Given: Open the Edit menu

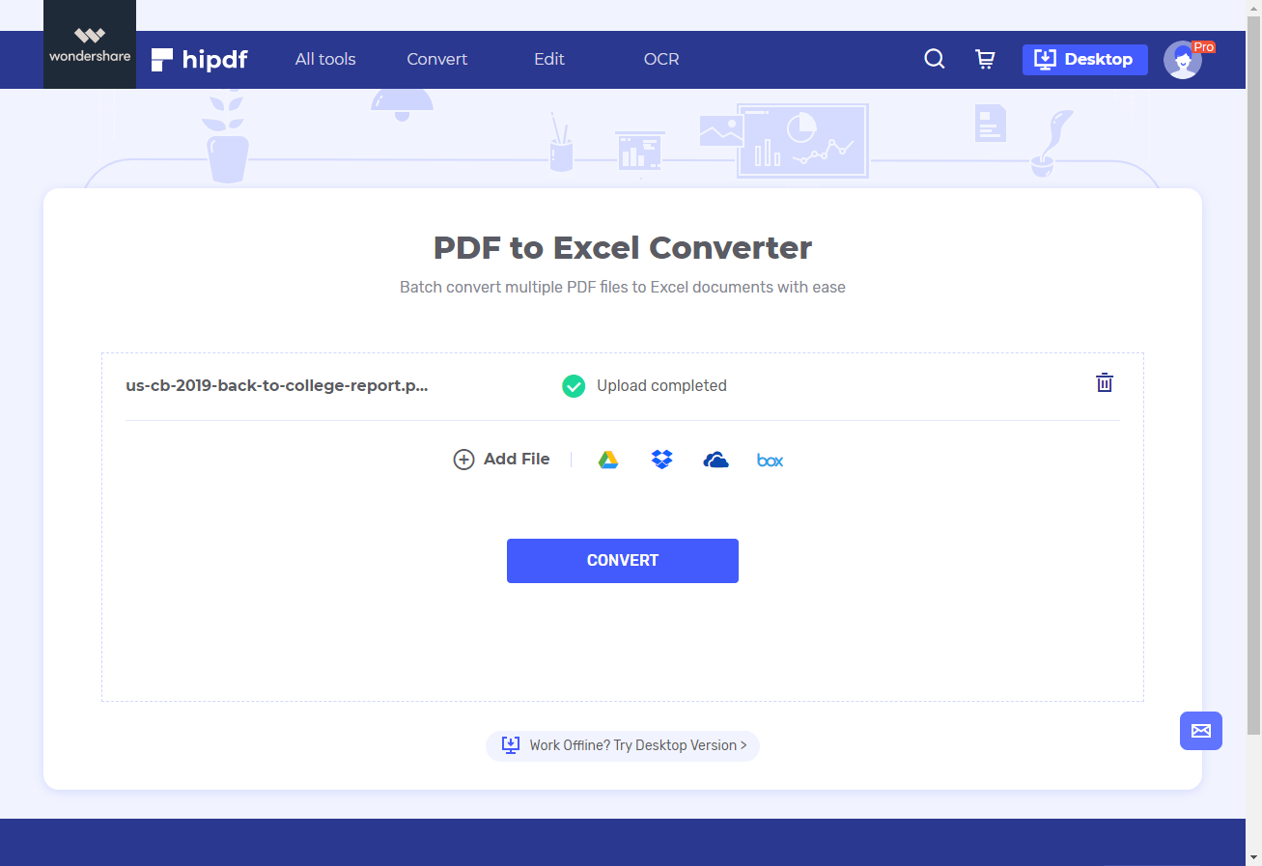Looking at the screenshot, I should tap(549, 59).
